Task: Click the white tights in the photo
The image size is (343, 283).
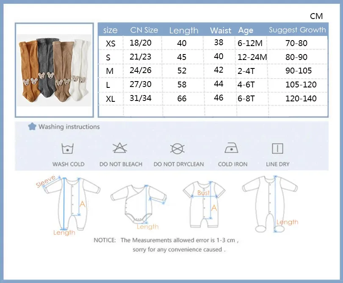Action: click(80, 70)
